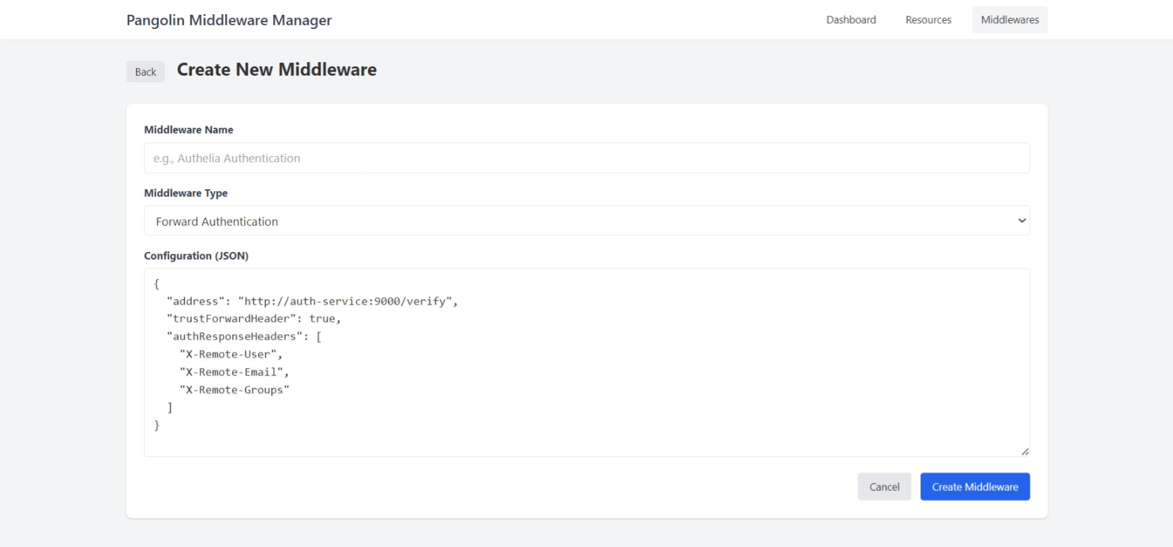This screenshot has width=1173, height=547.
Task: Click the Middleware Name label
Action: pyautogui.click(x=189, y=130)
